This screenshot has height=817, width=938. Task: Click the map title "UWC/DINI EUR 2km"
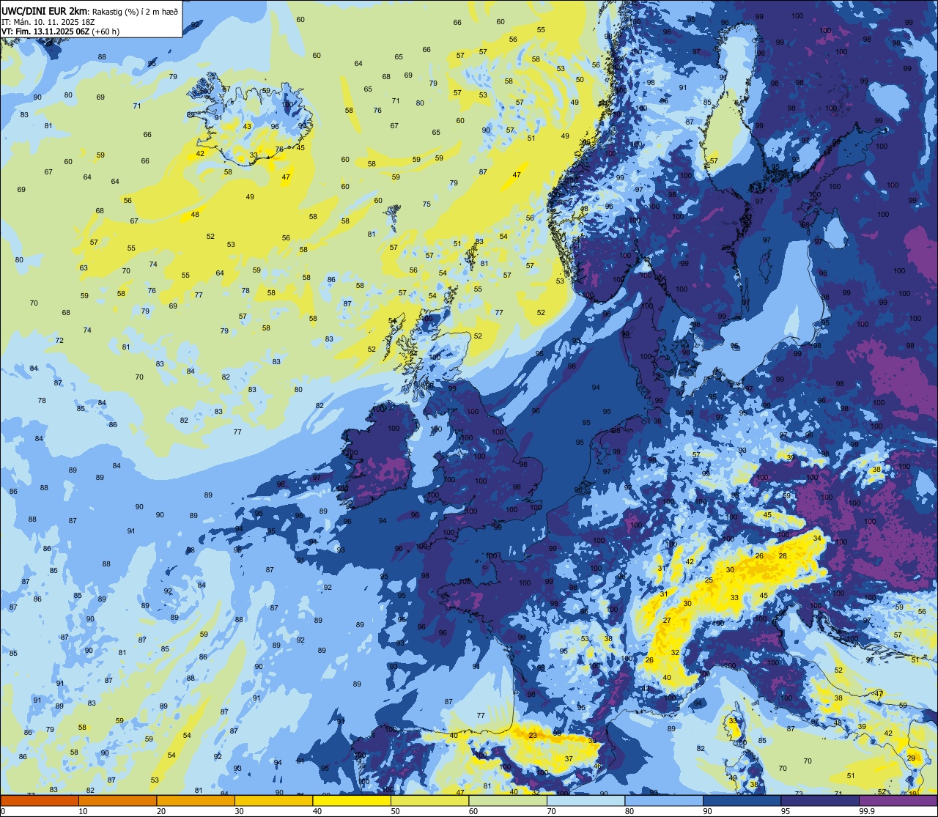coord(44,11)
